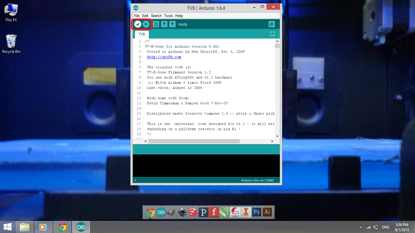Screen dimensions: 415x233
Task: Create a new sketch with New icon
Action: pos(156,24)
